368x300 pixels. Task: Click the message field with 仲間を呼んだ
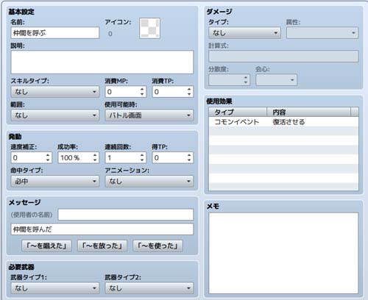click(x=102, y=229)
